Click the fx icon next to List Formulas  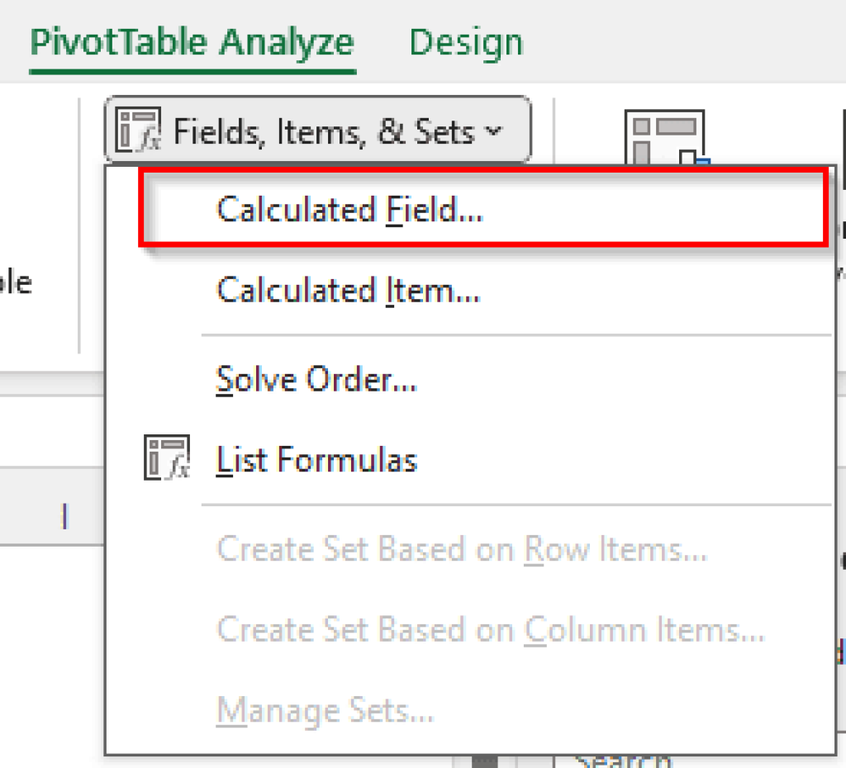tap(168, 455)
